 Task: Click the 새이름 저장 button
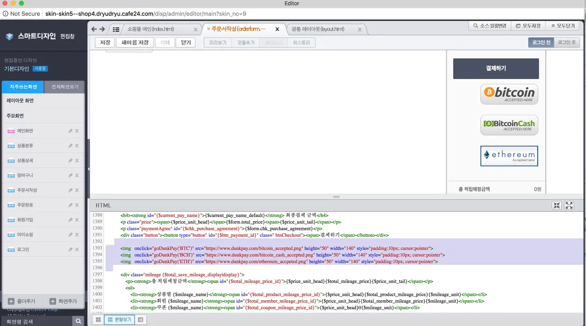coord(135,43)
